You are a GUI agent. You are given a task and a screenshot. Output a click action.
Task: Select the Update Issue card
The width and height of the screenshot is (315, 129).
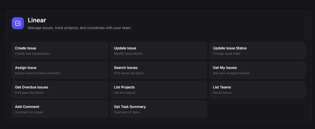pyautogui.click(x=158, y=51)
